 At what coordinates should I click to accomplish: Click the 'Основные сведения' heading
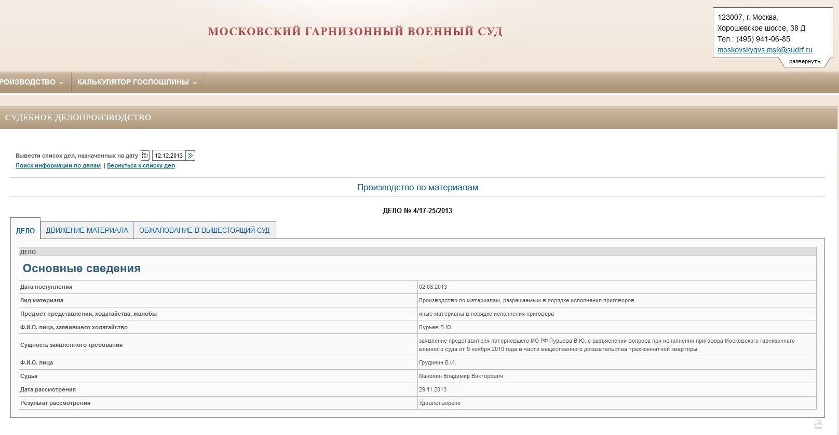click(x=82, y=269)
